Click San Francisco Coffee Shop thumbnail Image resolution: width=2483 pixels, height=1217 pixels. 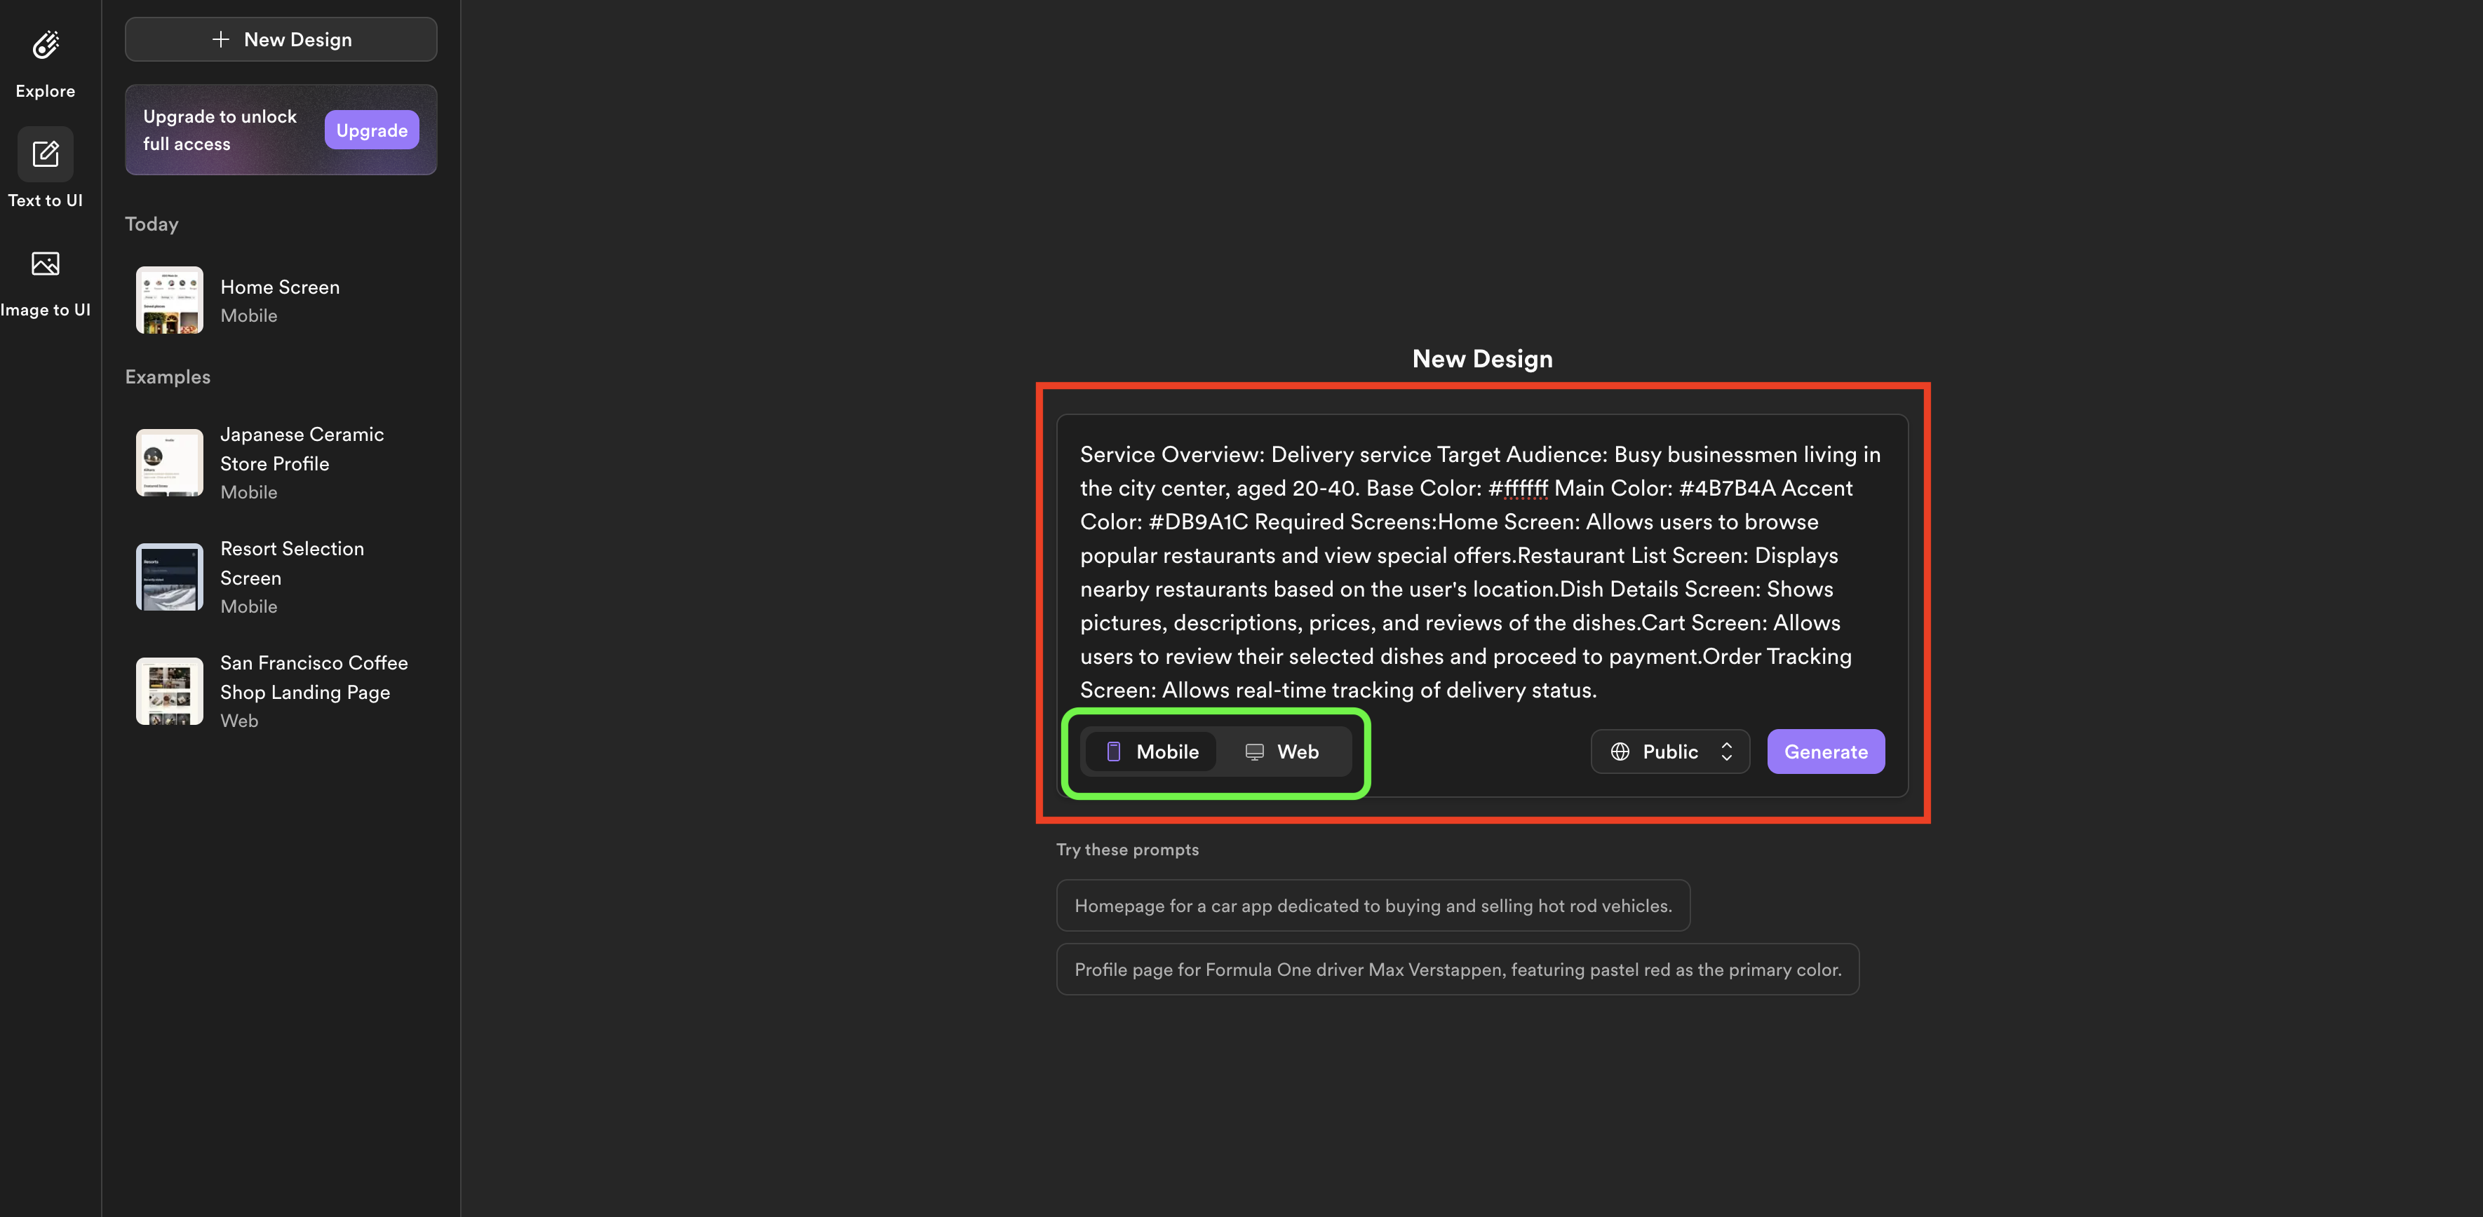[x=170, y=690]
